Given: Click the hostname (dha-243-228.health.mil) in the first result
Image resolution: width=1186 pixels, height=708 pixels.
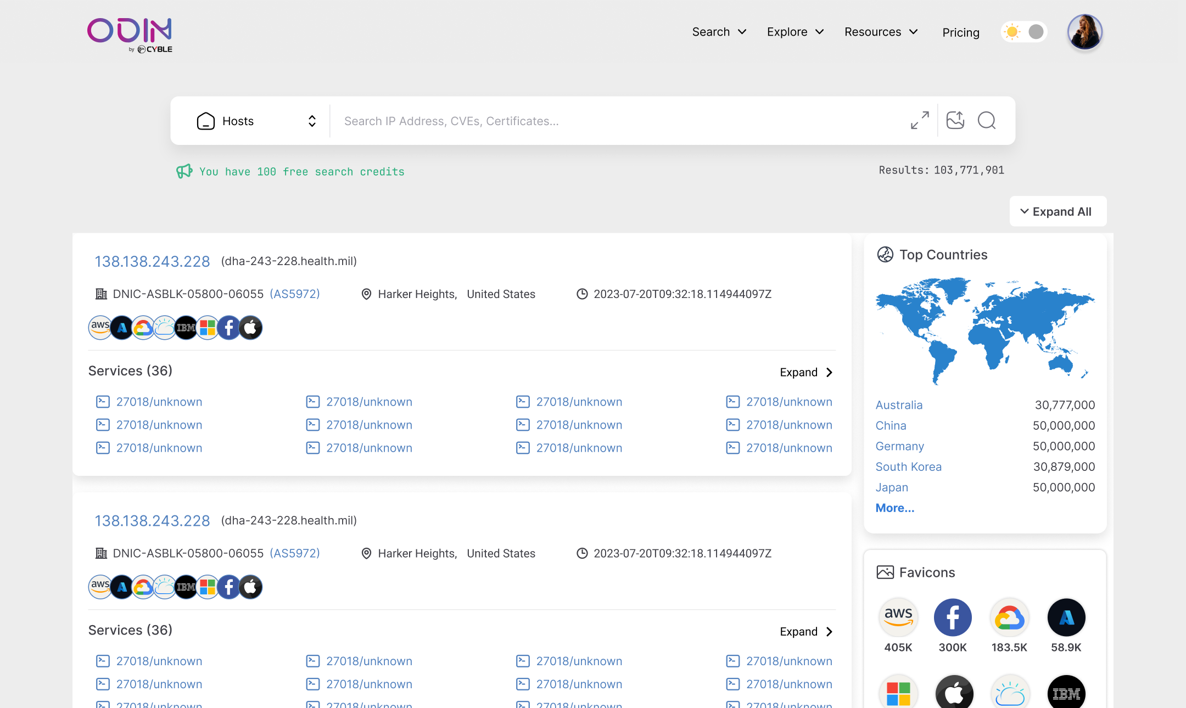Looking at the screenshot, I should [289, 261].
